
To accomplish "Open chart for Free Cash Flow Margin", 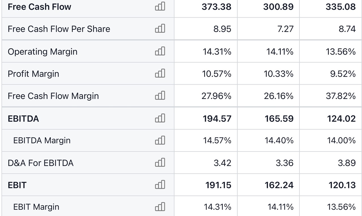I will (x=160, y=96).
